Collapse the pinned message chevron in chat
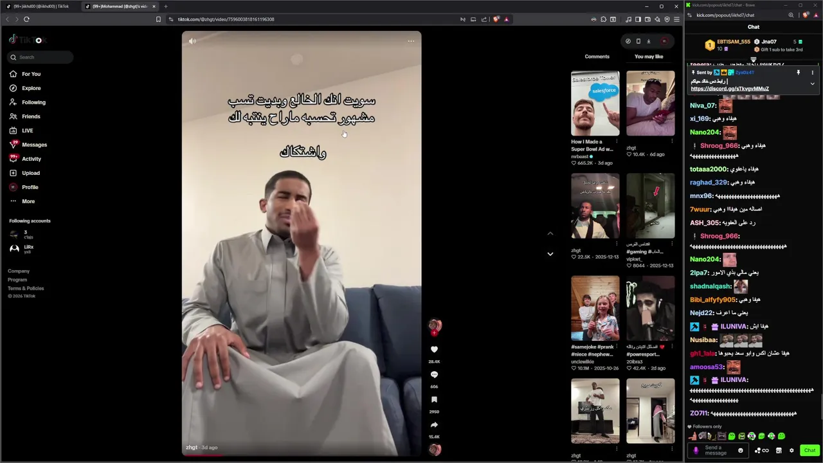Viewport: 823px width, 463px height. click(x=812, y=84)
